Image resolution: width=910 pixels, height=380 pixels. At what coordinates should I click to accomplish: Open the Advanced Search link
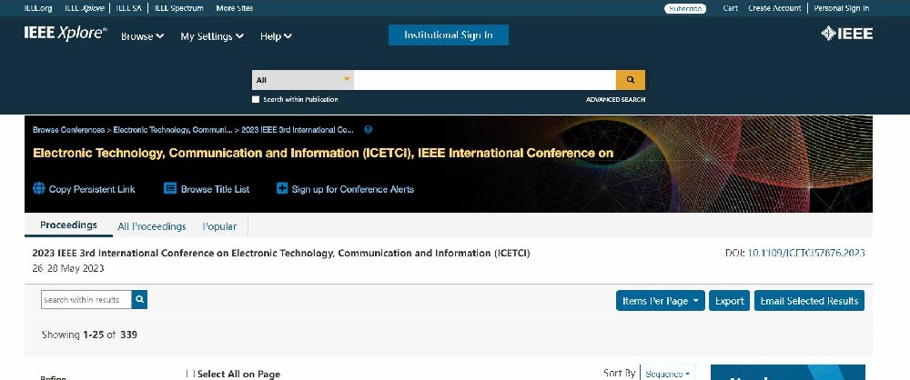point(615,99)
